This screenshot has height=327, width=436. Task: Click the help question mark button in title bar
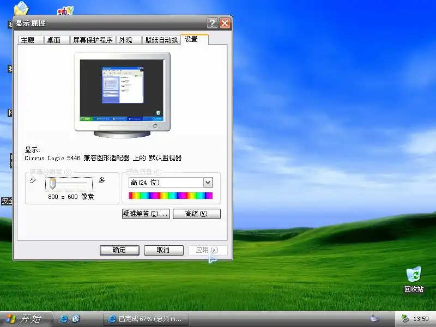click(212, 23)
